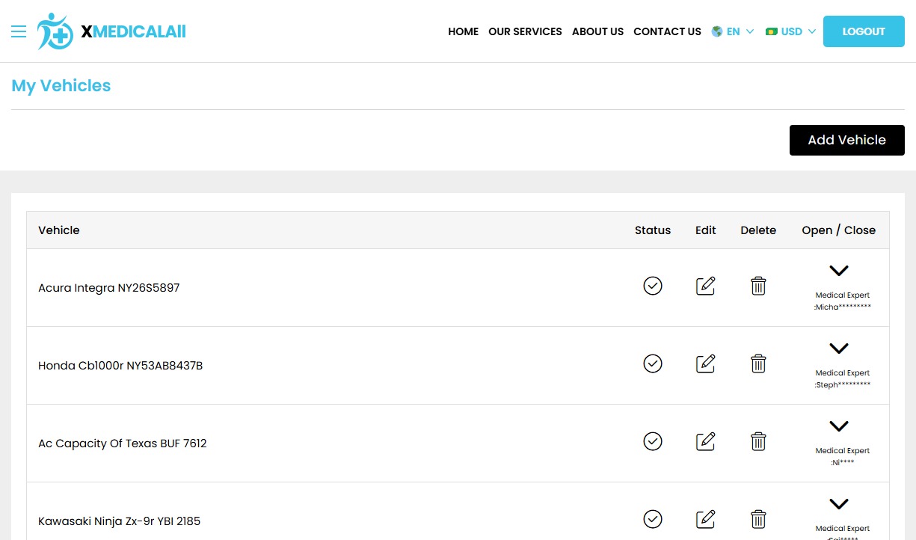Toggle status checkmark for Honda Cb1000r
The image size is (916, 540).
[x=653, y=363]
